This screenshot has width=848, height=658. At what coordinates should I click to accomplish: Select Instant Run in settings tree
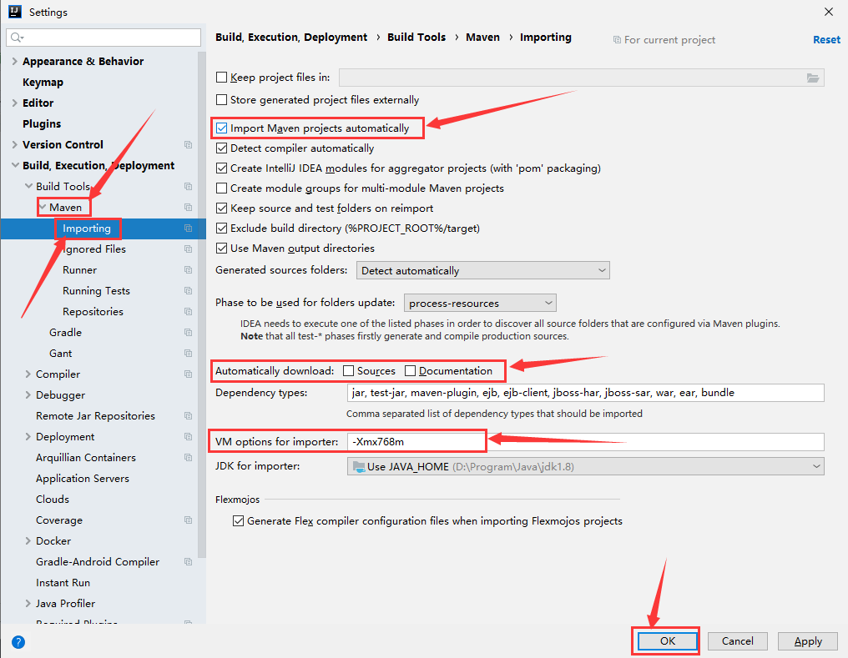(63, 582)
